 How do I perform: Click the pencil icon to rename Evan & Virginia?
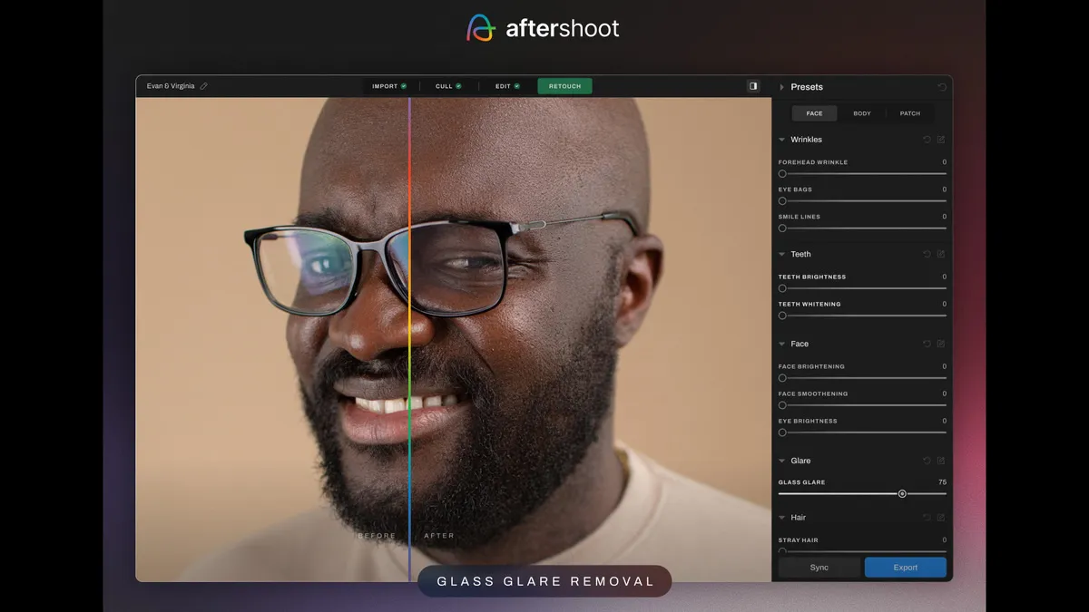click(203, 85)
